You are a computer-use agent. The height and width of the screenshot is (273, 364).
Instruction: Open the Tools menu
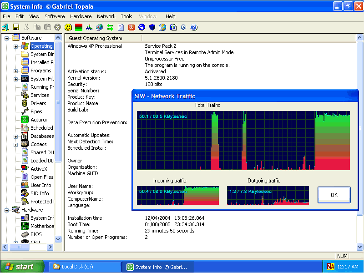126,16
